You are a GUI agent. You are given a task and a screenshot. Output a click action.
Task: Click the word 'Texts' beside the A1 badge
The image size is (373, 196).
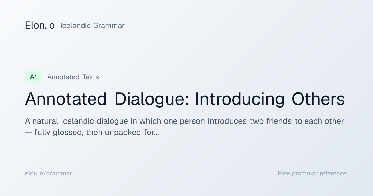[90, 77]
